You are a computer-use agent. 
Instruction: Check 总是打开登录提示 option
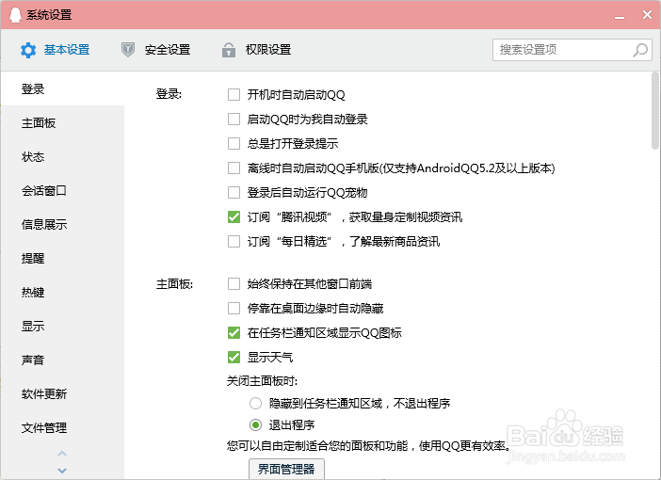tap(234, 144)
